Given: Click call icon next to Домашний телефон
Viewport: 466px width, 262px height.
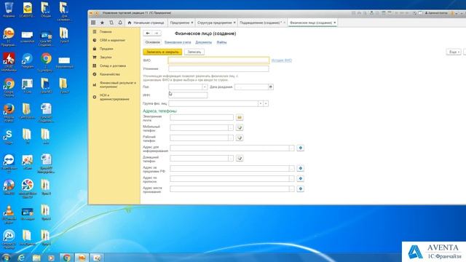Looking at the screenshot, I should tap(240, 158).
